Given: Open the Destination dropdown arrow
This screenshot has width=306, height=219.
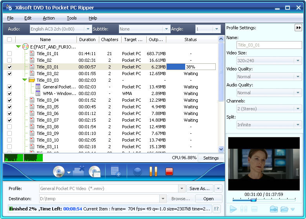Looking at the screenshot, I should coord(163,199).
